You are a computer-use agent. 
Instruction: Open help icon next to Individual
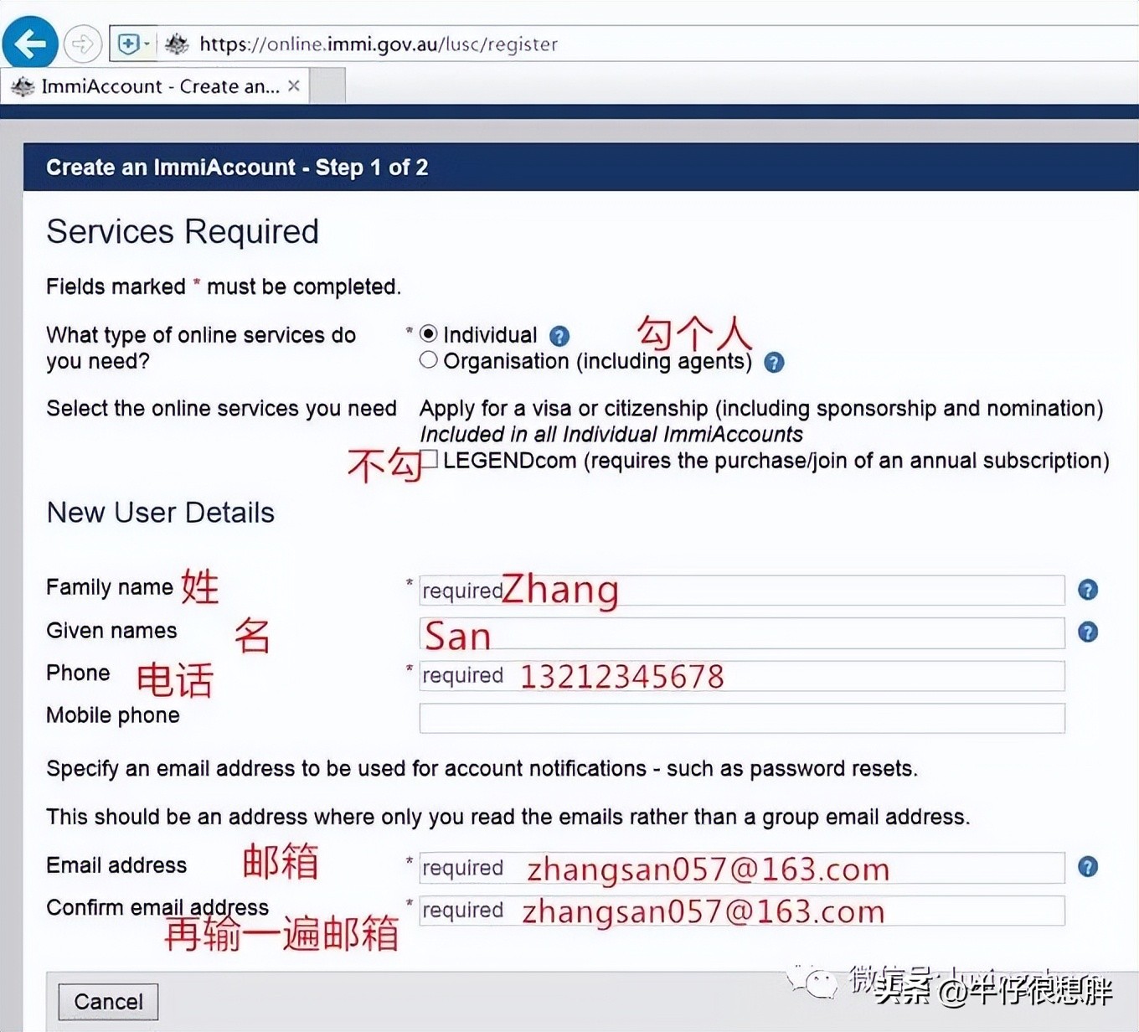click(559, 336)
